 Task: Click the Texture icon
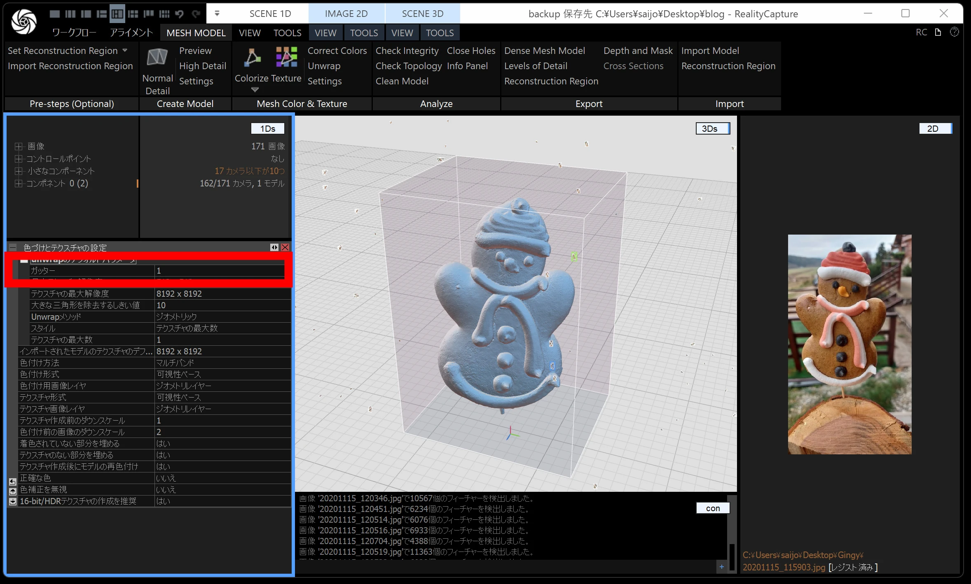click(287, 57)
